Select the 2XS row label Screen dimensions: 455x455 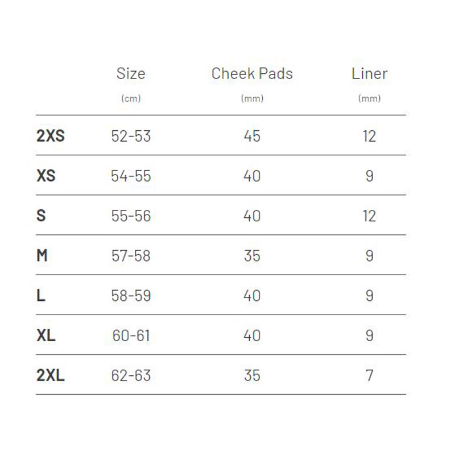click(50, 136)
